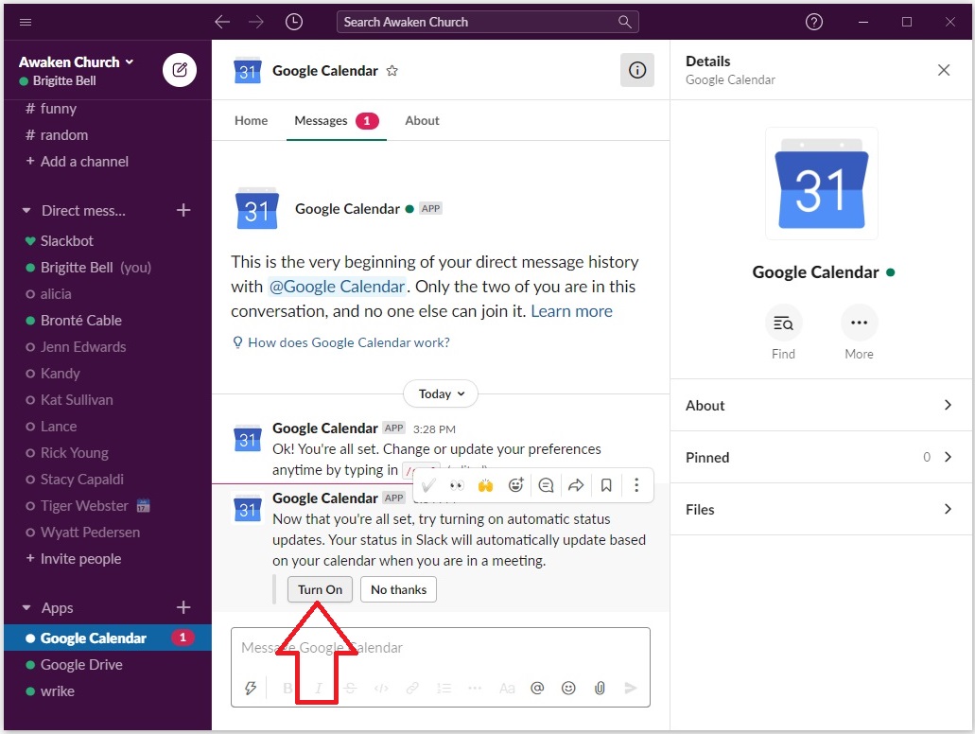Open more message actions menu
Viewport: 975px width, 734px height.
pyautogui.click(x=636, y=485)
